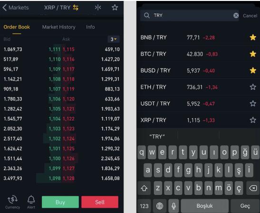The image size is (260, 213).
Task: Tap the q key
Action: pos(142,152)
